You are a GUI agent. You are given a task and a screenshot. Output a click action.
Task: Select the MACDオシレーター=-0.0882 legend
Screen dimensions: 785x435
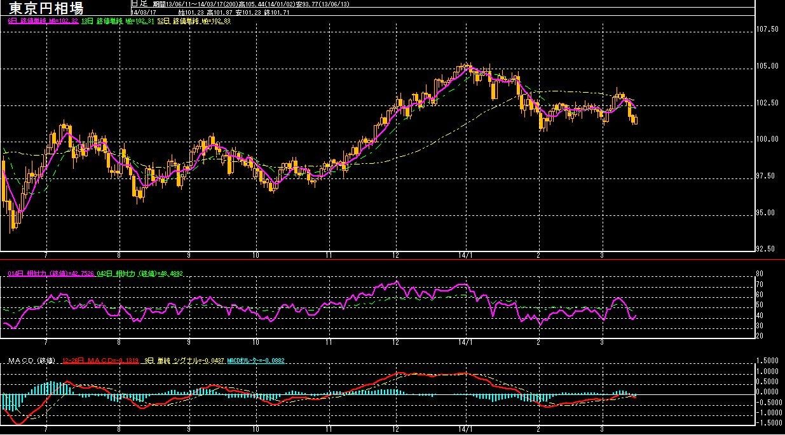[x=256, y=361]
